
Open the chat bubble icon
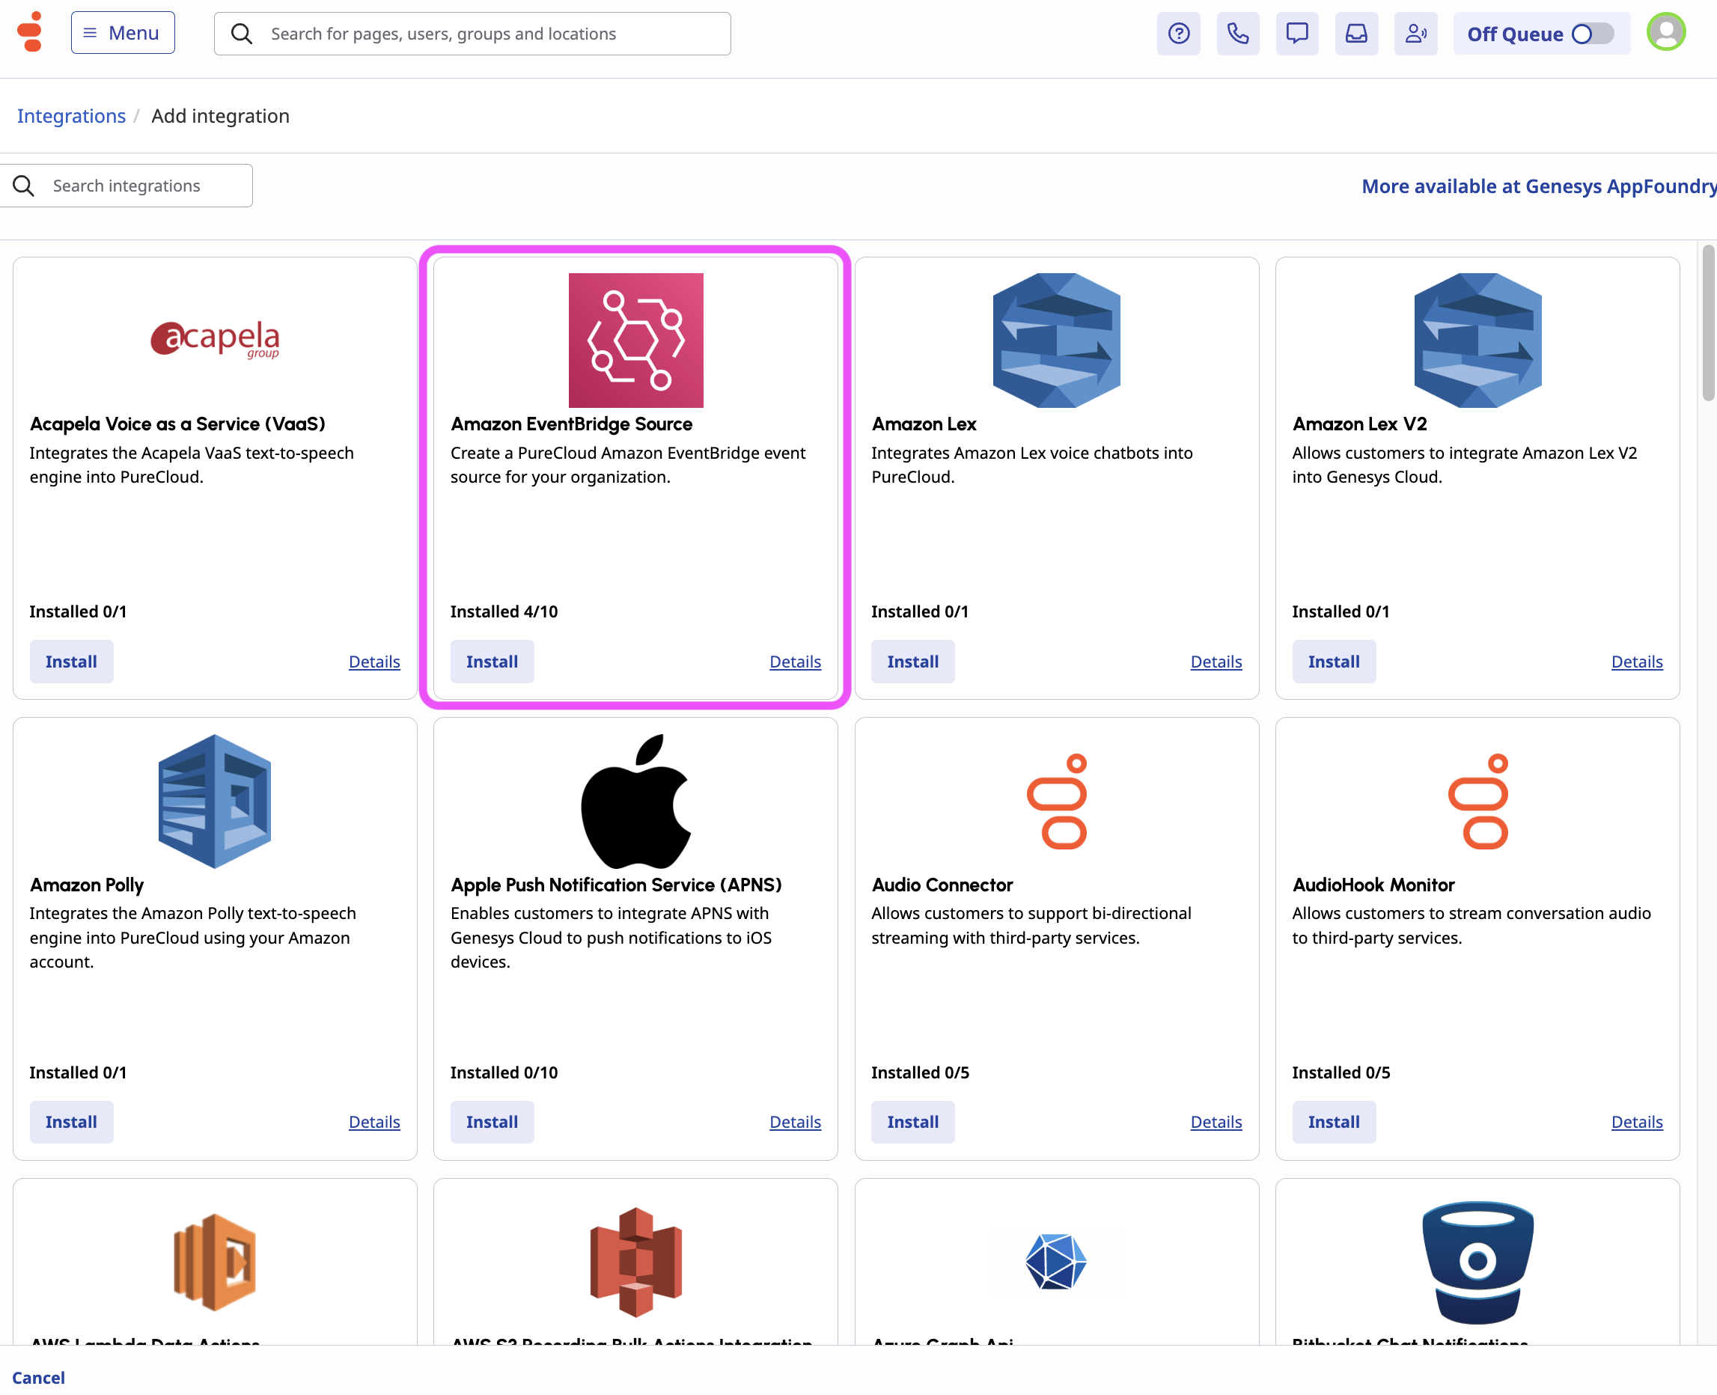[x=1297, y=34]
